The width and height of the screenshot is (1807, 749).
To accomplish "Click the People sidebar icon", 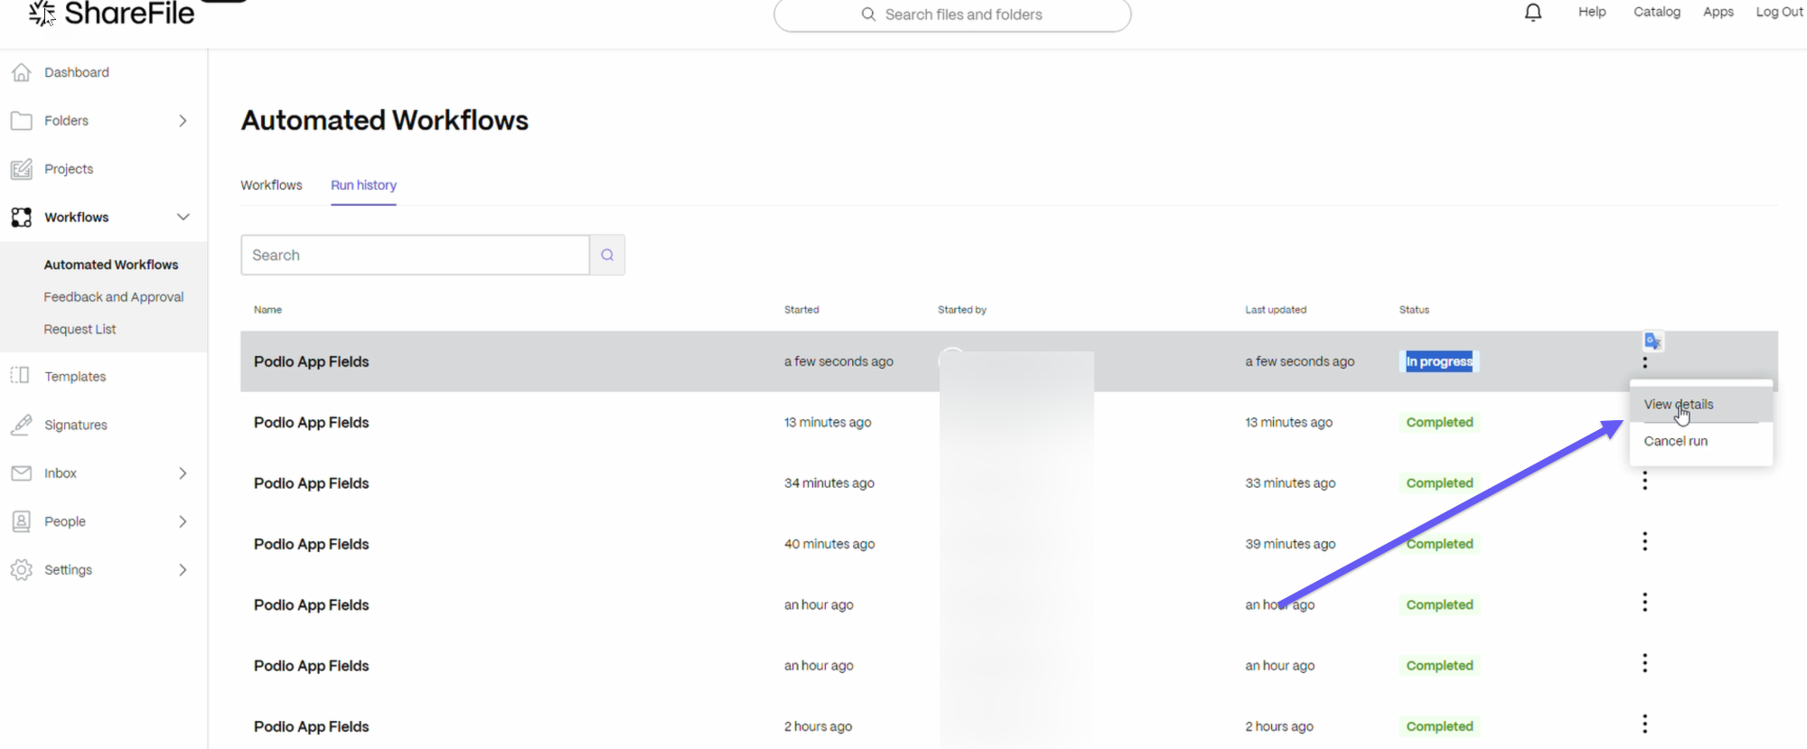I will coord(22,521).
